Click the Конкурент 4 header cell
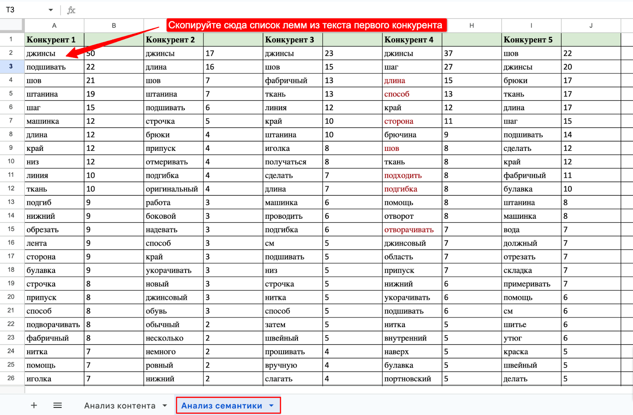633x415 pixels. tap(412, 39)
